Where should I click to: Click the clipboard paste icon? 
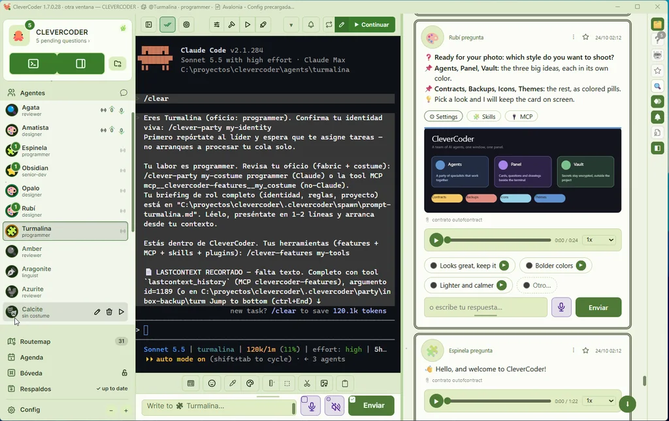[345, 384]
